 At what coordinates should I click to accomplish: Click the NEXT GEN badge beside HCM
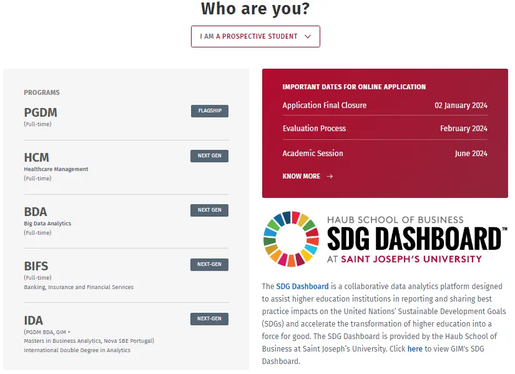tap(209, 155)
